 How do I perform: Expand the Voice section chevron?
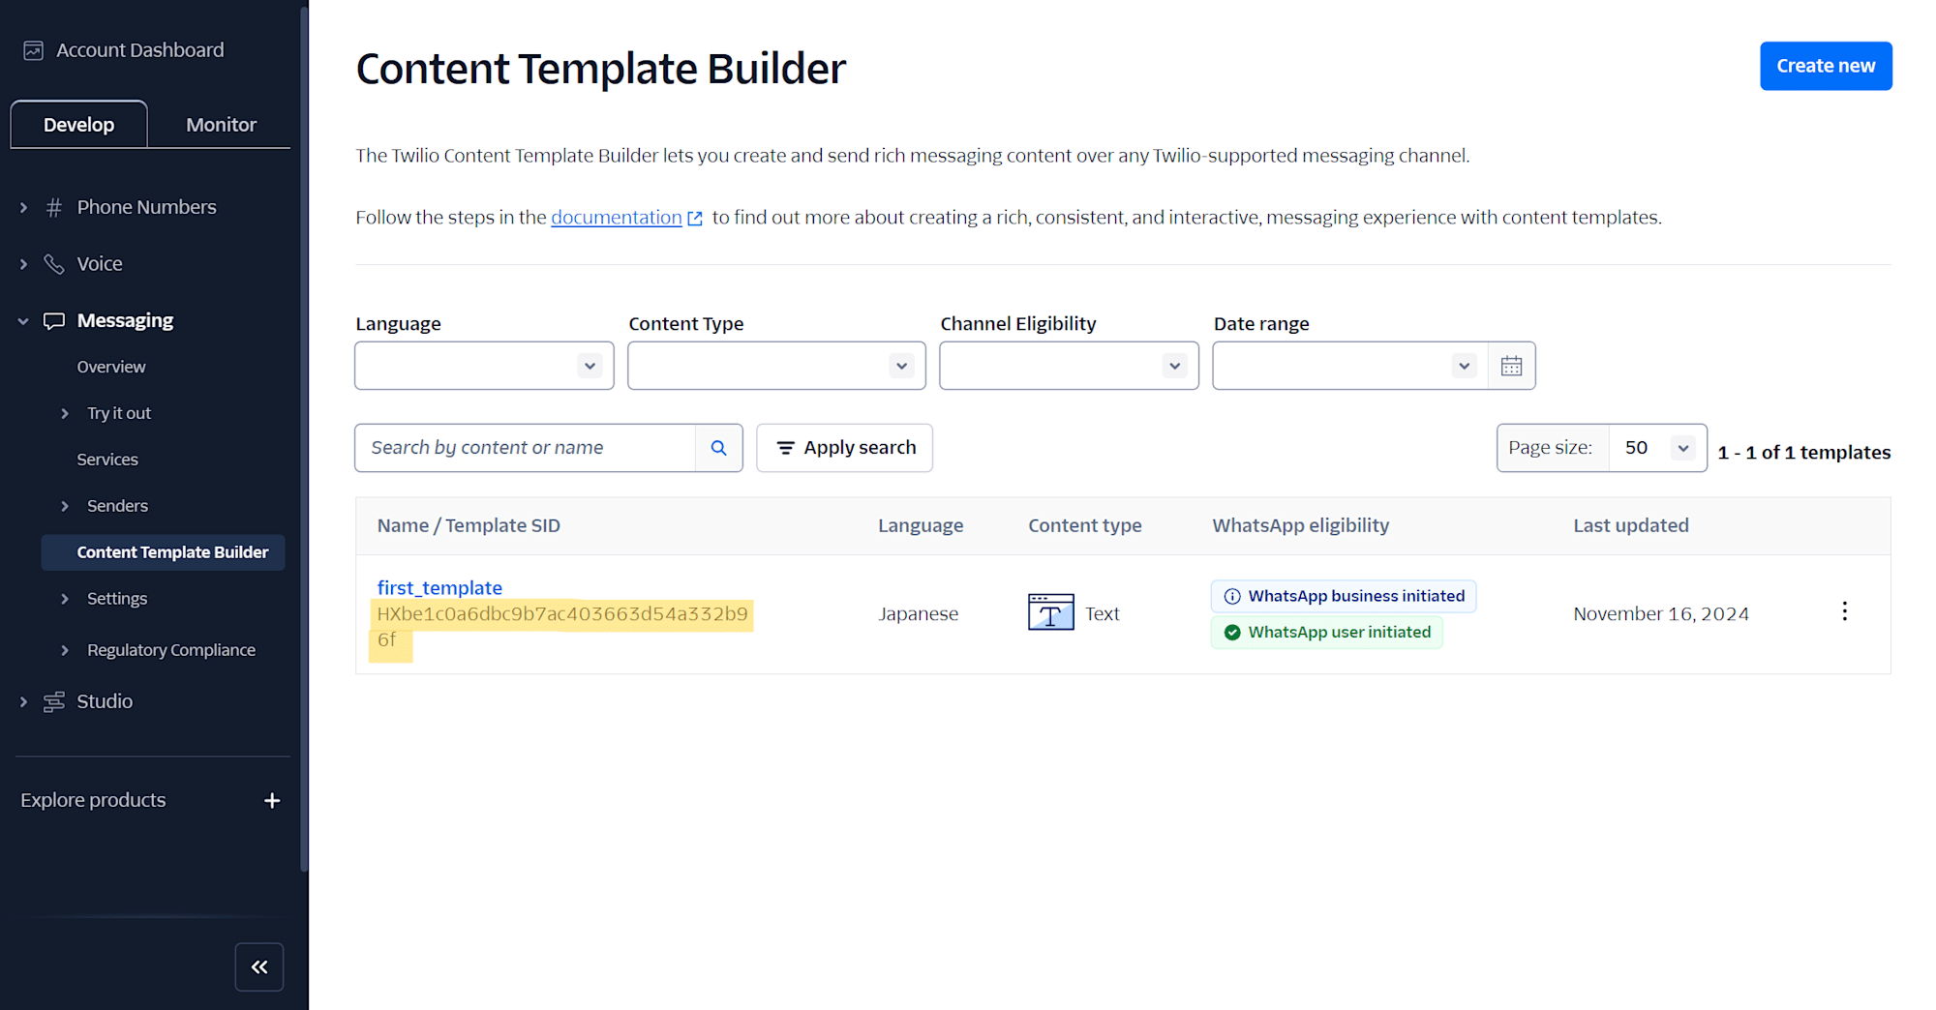tap(24, 264)
